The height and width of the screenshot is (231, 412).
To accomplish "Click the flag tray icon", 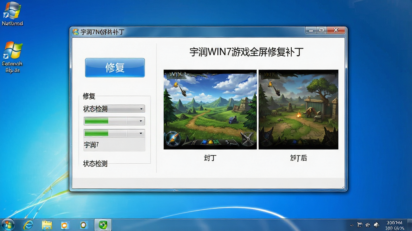I will pyautogui.click(x=360, y=225).
